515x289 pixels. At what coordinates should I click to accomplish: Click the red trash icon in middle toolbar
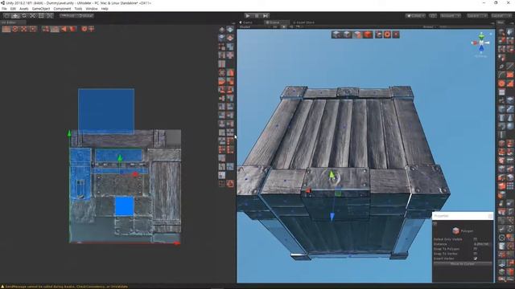[230, 184]
